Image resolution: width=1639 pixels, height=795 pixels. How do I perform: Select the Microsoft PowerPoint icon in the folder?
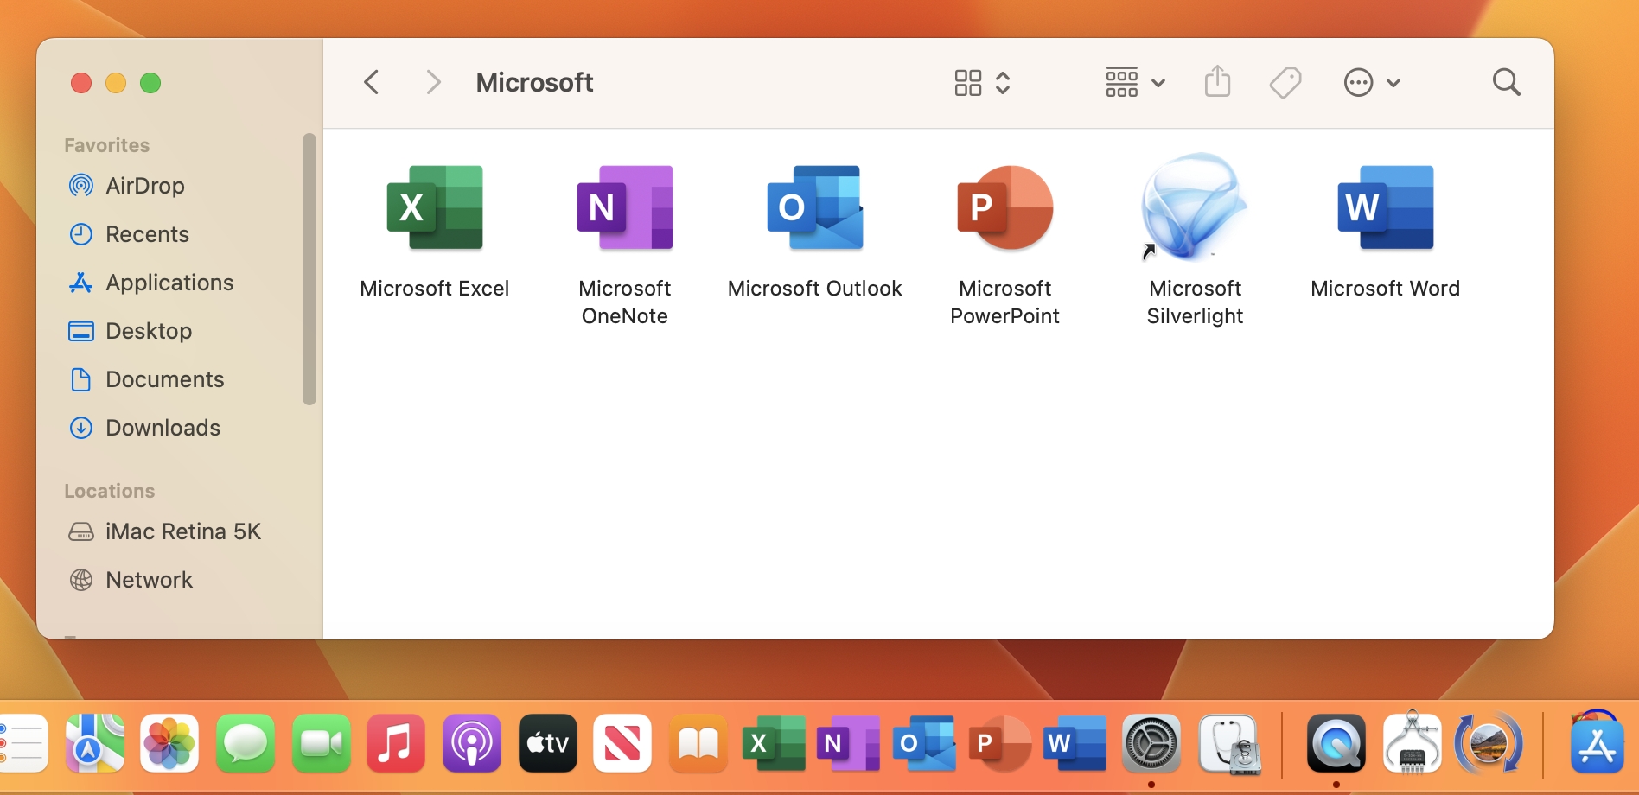pos(1005,207)
